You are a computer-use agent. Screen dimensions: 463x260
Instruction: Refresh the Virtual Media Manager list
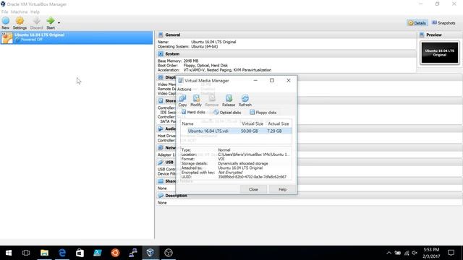[x=245, y=100]
